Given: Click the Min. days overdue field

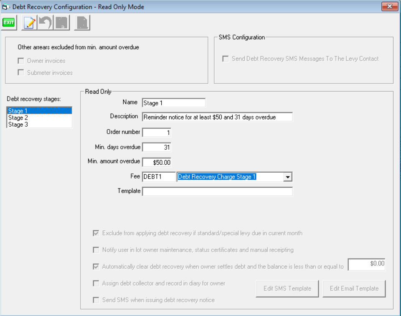Looking at the screenshot, I should [x=157, y=148].
